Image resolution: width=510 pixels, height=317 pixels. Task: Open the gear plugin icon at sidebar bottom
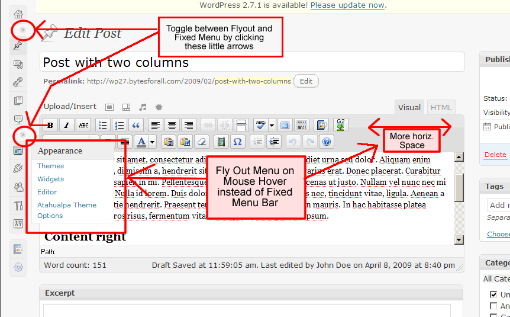click(18, 267)
